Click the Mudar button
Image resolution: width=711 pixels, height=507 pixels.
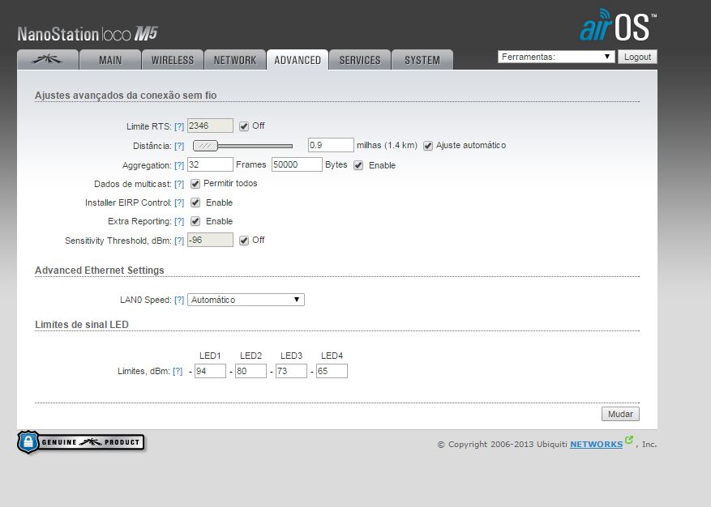click(620, 414)
